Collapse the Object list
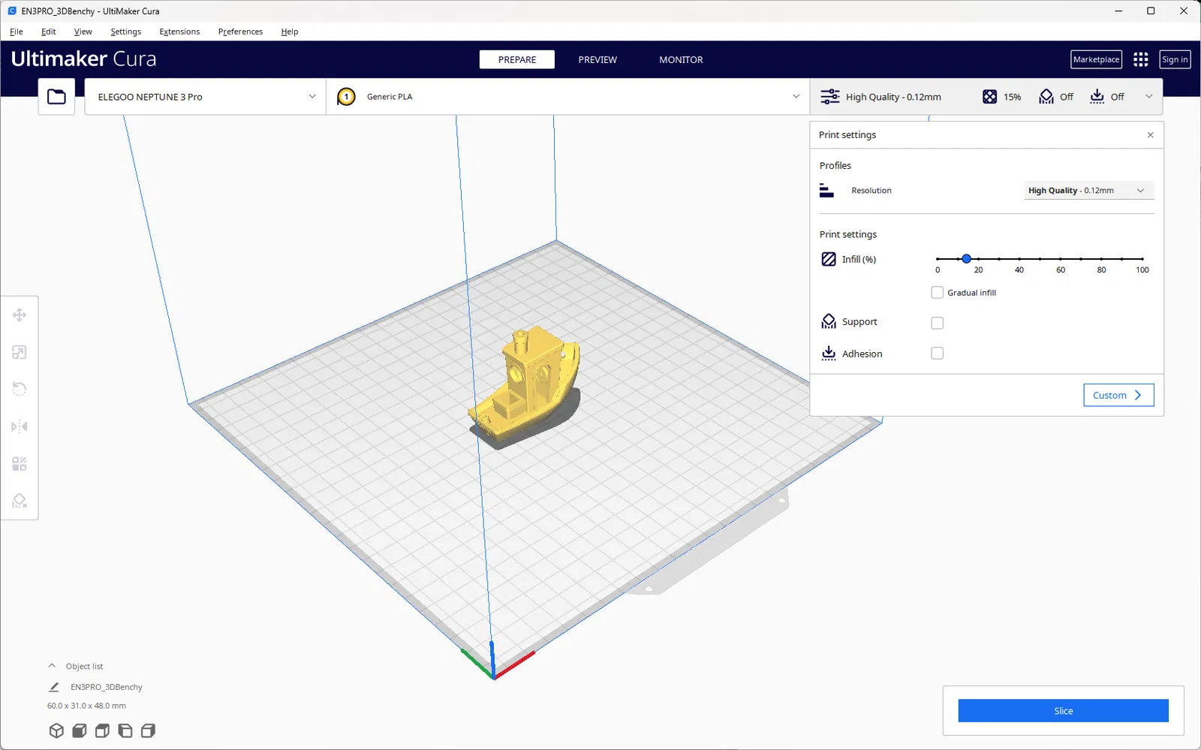The height and width of the screenshot is (750, 1201). point(52,666)
